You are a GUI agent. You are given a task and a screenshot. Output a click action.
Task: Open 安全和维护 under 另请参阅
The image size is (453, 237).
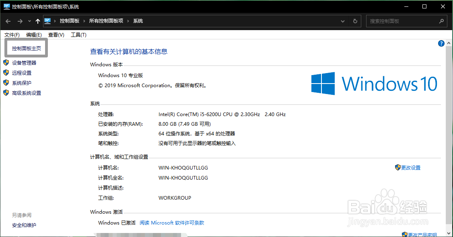(24, 225)
